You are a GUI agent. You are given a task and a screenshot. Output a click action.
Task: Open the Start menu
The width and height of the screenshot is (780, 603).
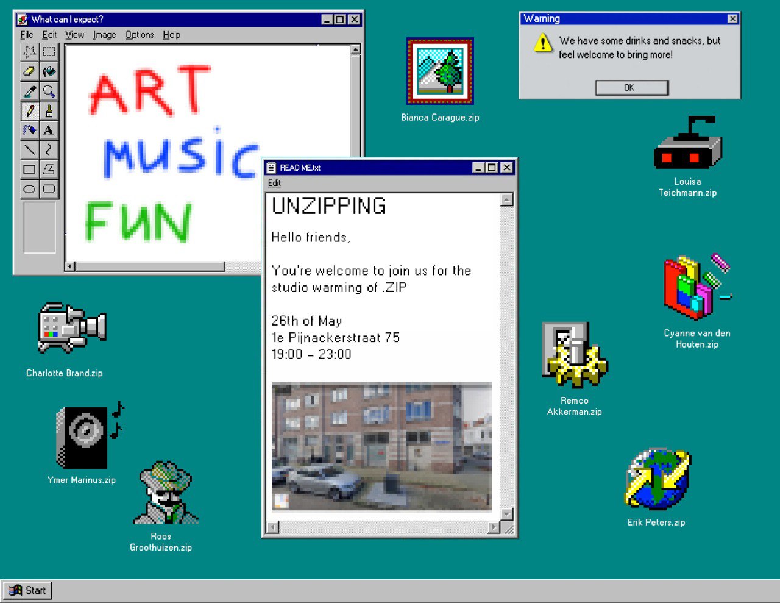pyautogui.click(x=28, y=590)
